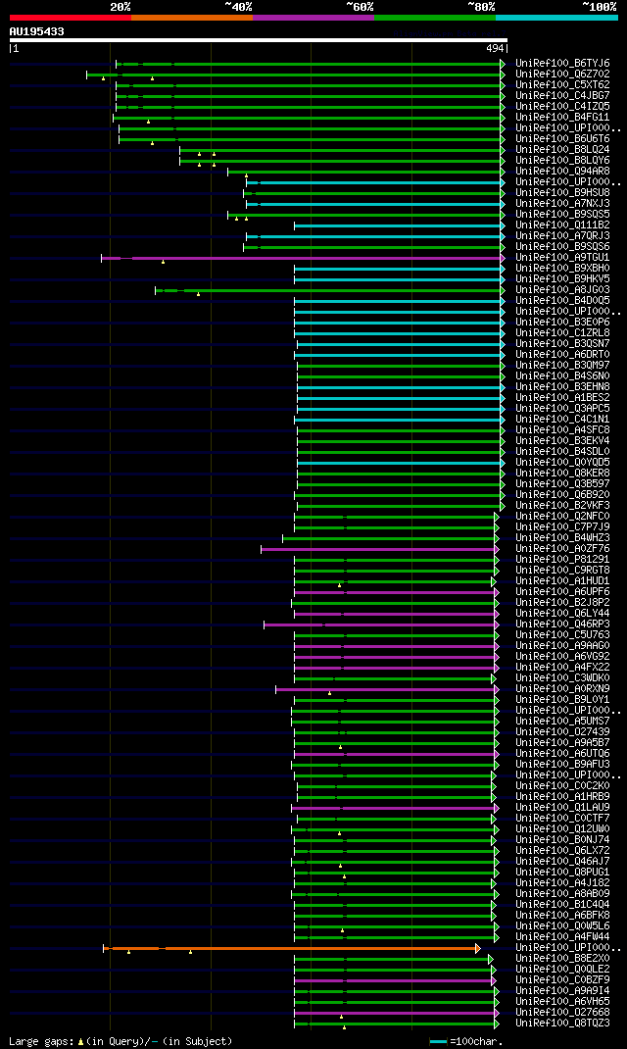Click the cyan ~100% identity legend segment
This screenshot has width=627, height=1049.
point(556,17)
